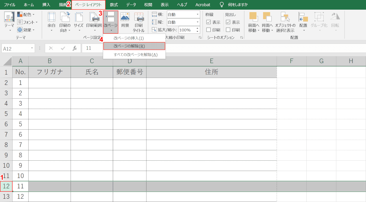Open the 配色 (Colors) theme menu
This screenshot has width=366, height=202.
[26, 15]
